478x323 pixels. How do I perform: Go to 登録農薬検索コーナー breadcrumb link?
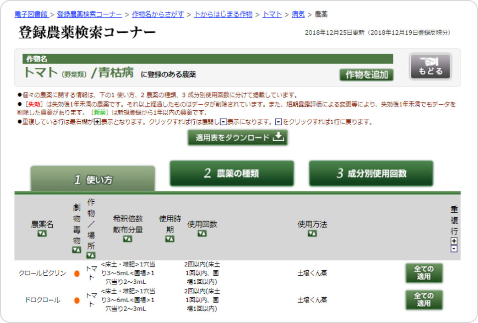(x=89, y=14)
